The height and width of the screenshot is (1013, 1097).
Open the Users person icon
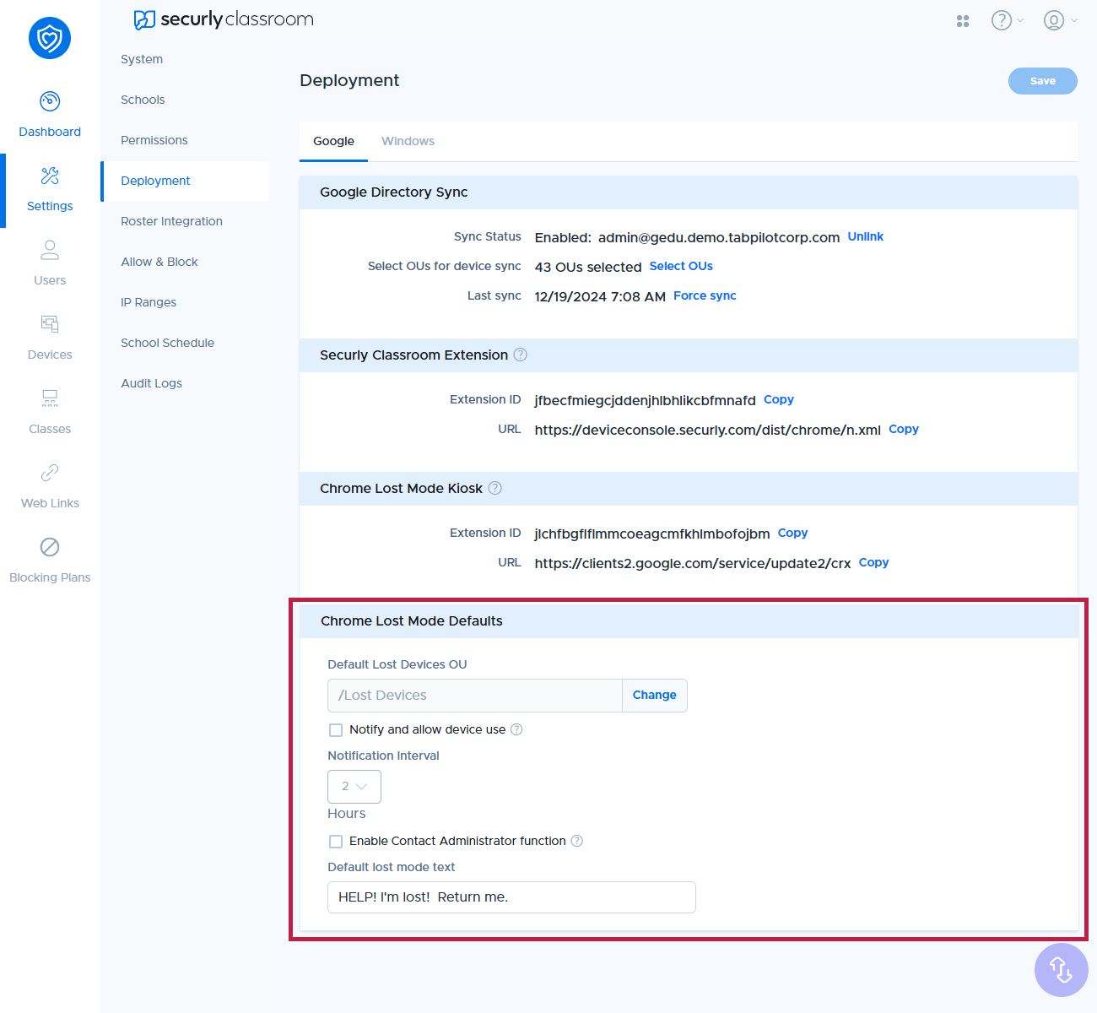point(50,250)
